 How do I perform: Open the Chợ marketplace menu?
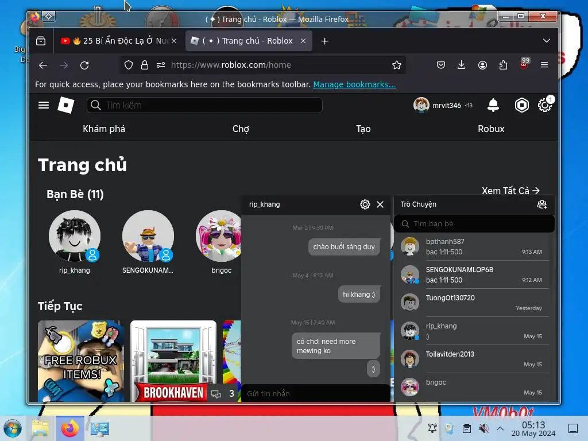[x=241, y=129]
